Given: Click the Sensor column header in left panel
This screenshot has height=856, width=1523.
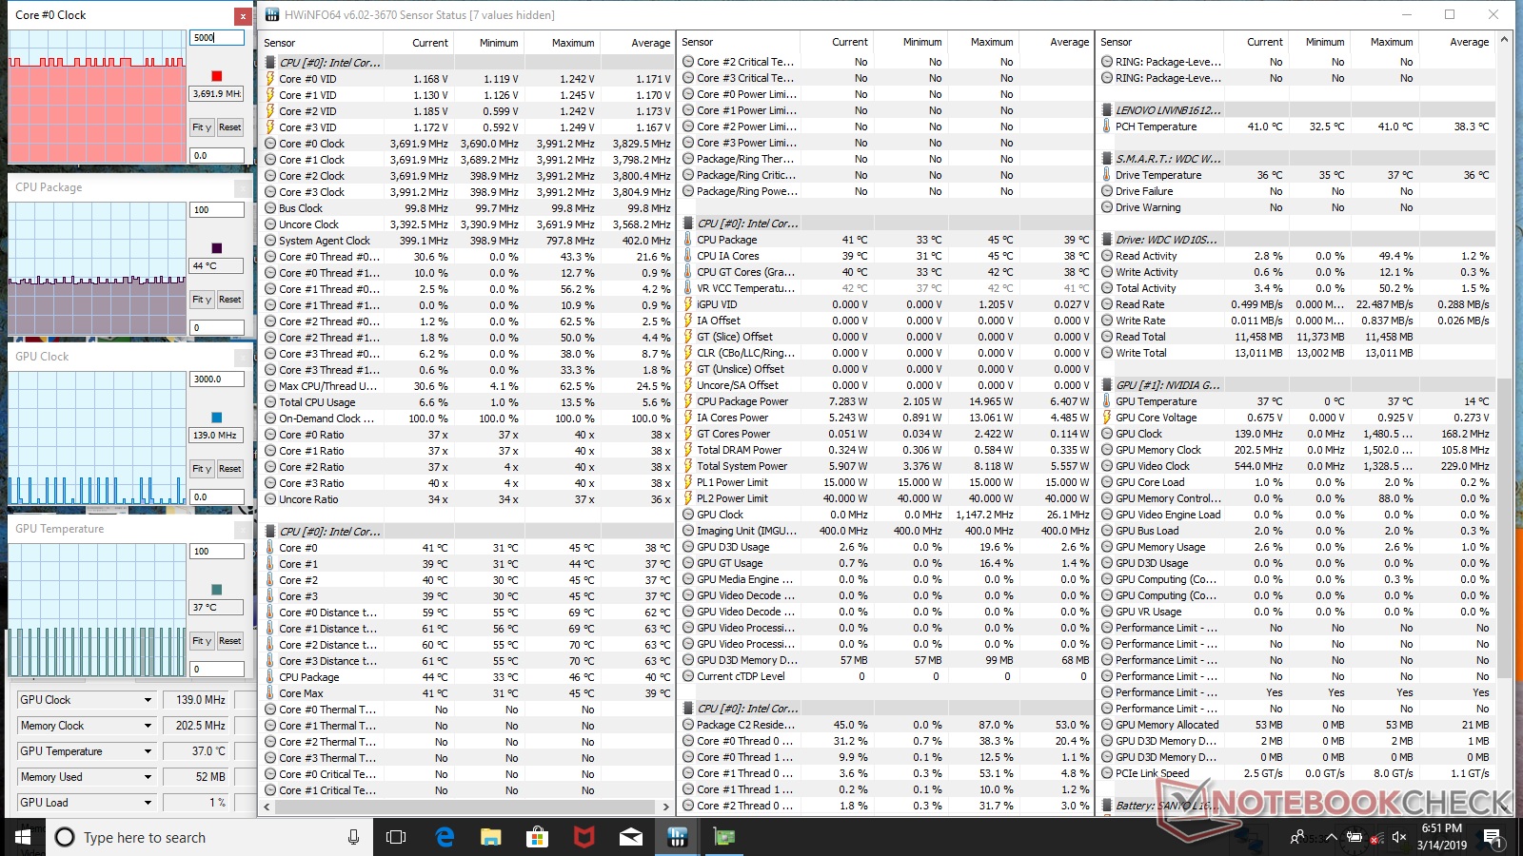Looking at the screenshot, I should [322, 43].
